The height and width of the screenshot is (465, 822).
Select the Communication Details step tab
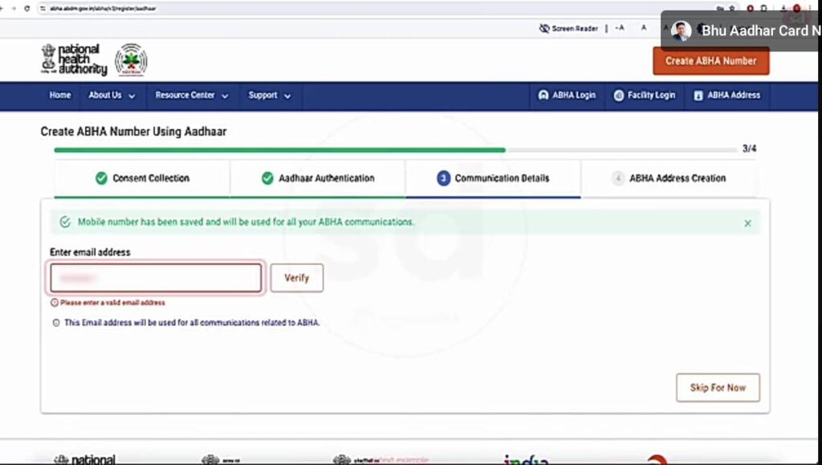pos(493,178)
